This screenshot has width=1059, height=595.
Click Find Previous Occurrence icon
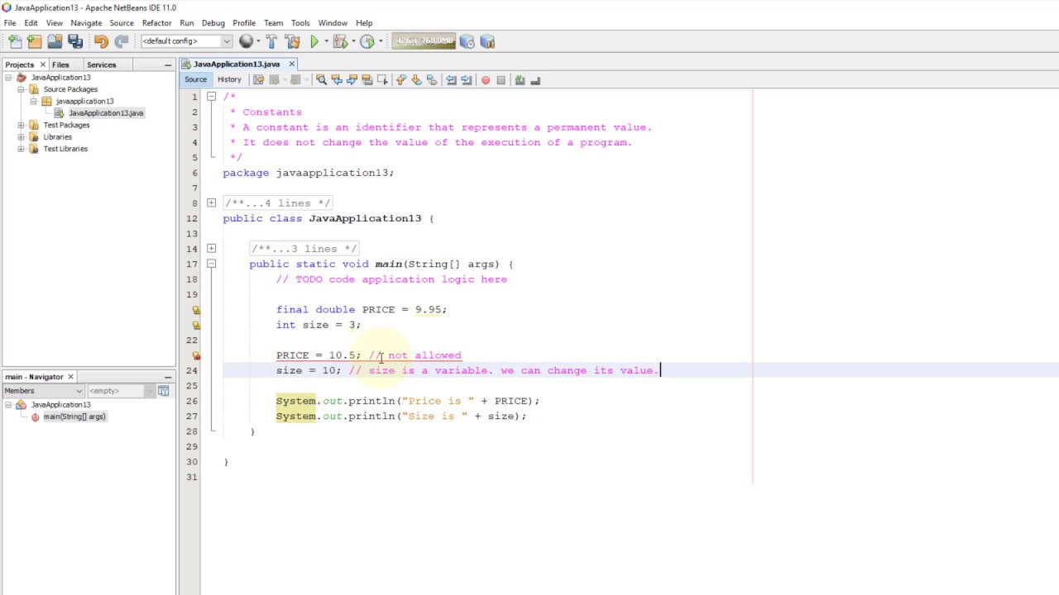coord(336,80)
